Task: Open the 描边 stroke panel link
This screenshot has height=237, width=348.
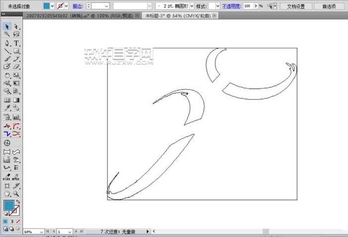Action: 78,6
